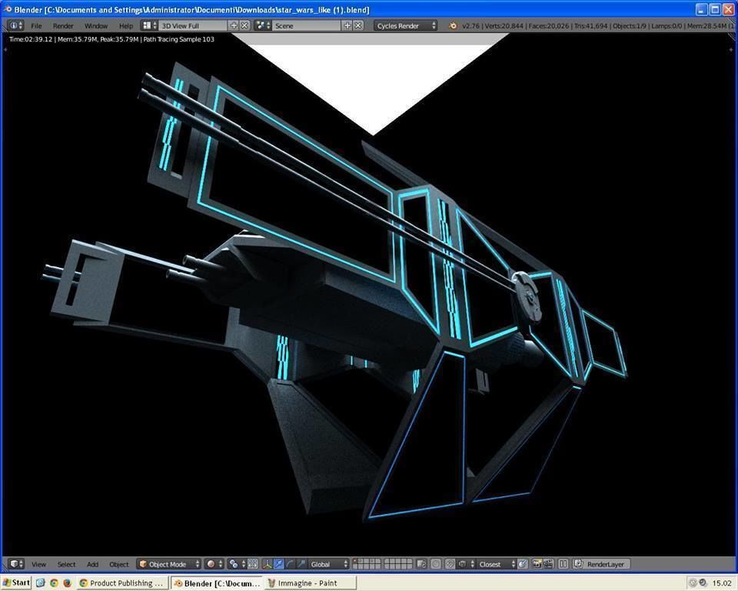Open the Help menu

(126, 26)
